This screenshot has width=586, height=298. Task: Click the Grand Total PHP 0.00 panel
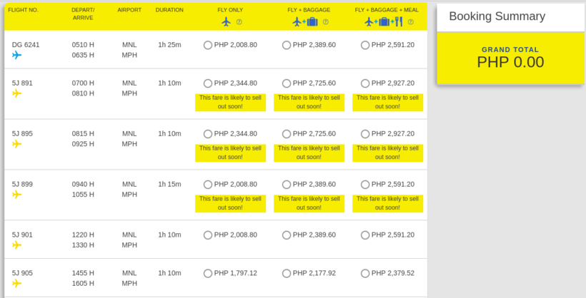click(510, 58)
